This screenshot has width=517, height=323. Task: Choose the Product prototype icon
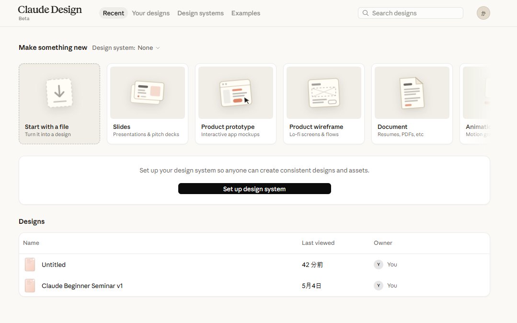click(x=235, y=92)
